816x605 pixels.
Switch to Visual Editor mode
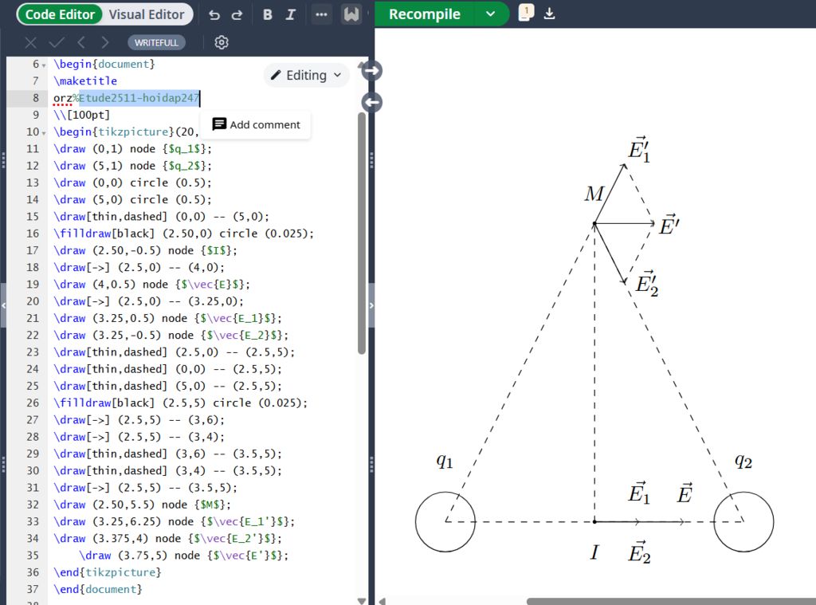click(147, 14)
